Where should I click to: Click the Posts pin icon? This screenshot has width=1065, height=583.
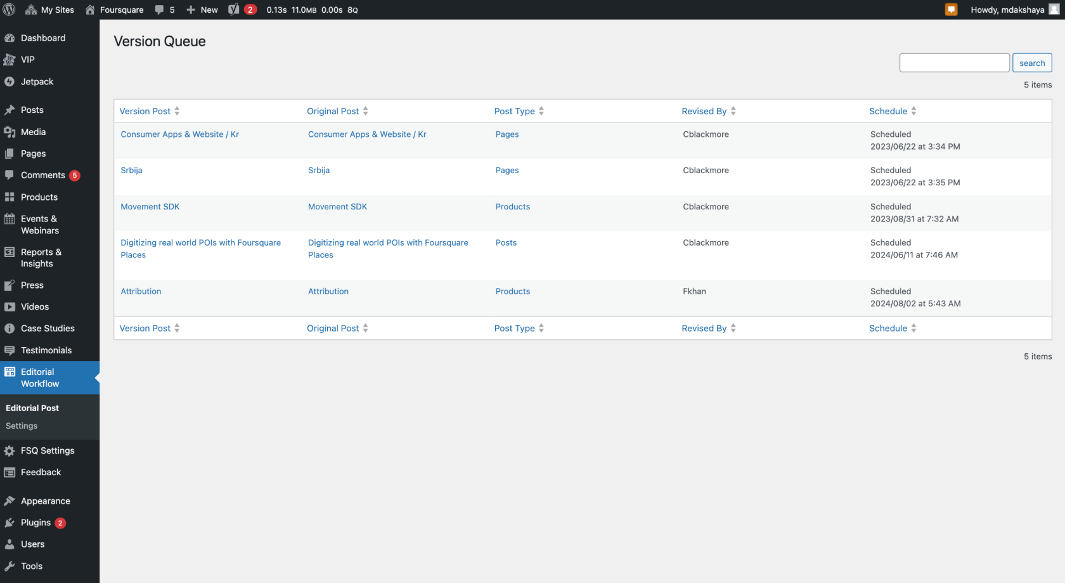[10, 110]
